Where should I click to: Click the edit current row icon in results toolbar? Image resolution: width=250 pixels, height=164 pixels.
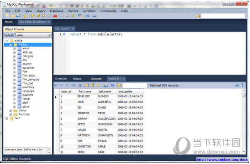point(80,85)
